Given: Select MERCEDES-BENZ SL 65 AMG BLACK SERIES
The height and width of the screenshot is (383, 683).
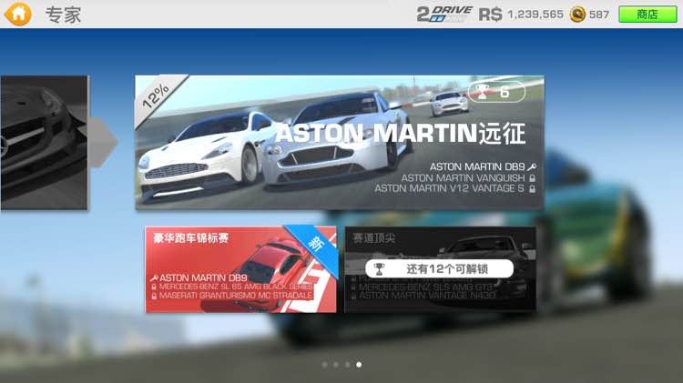Looking at the screenshot, I should tap(236, 287).
